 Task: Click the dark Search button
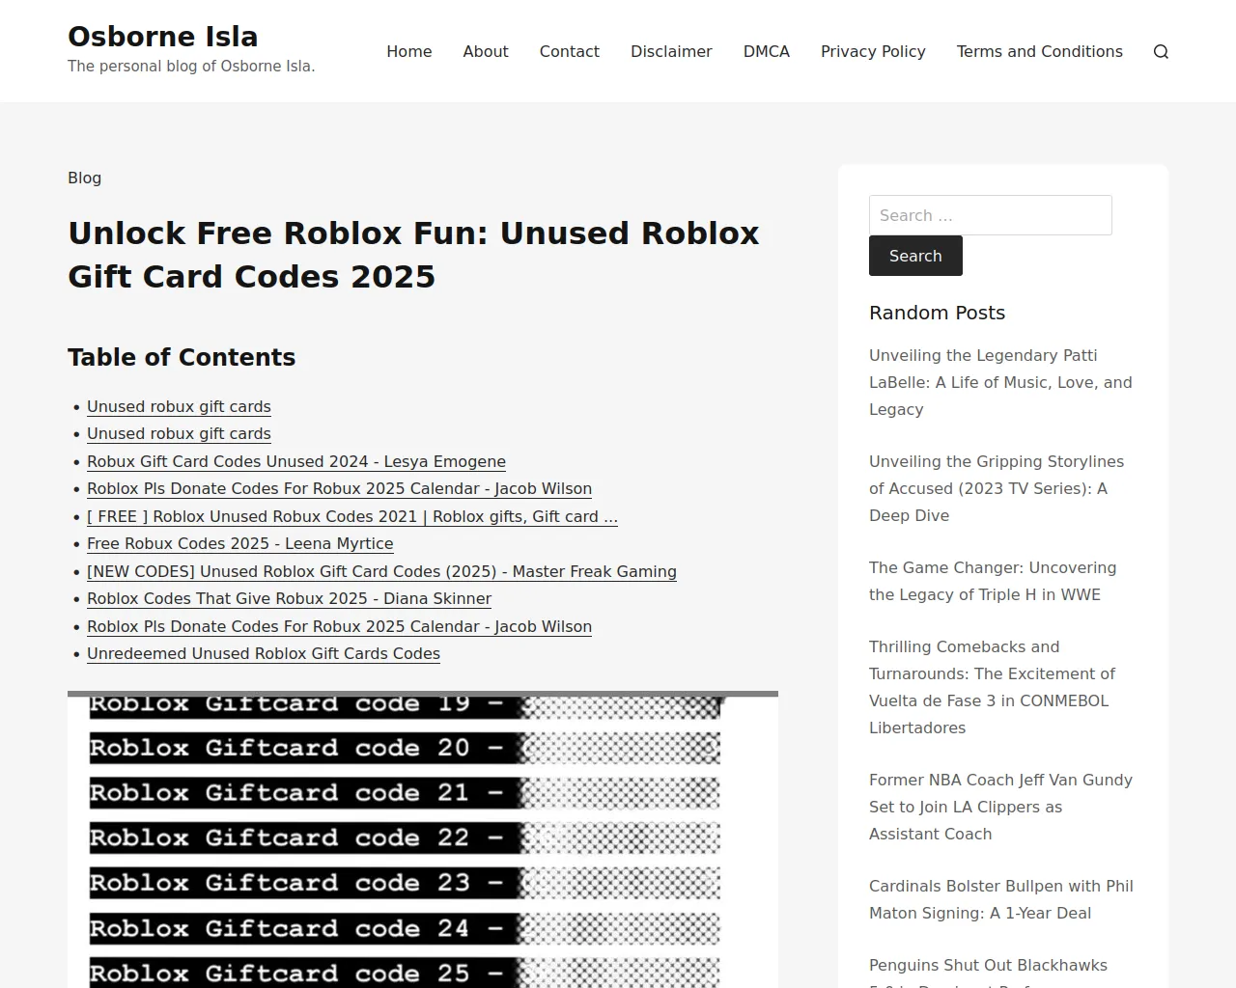(x=915, y=256)
